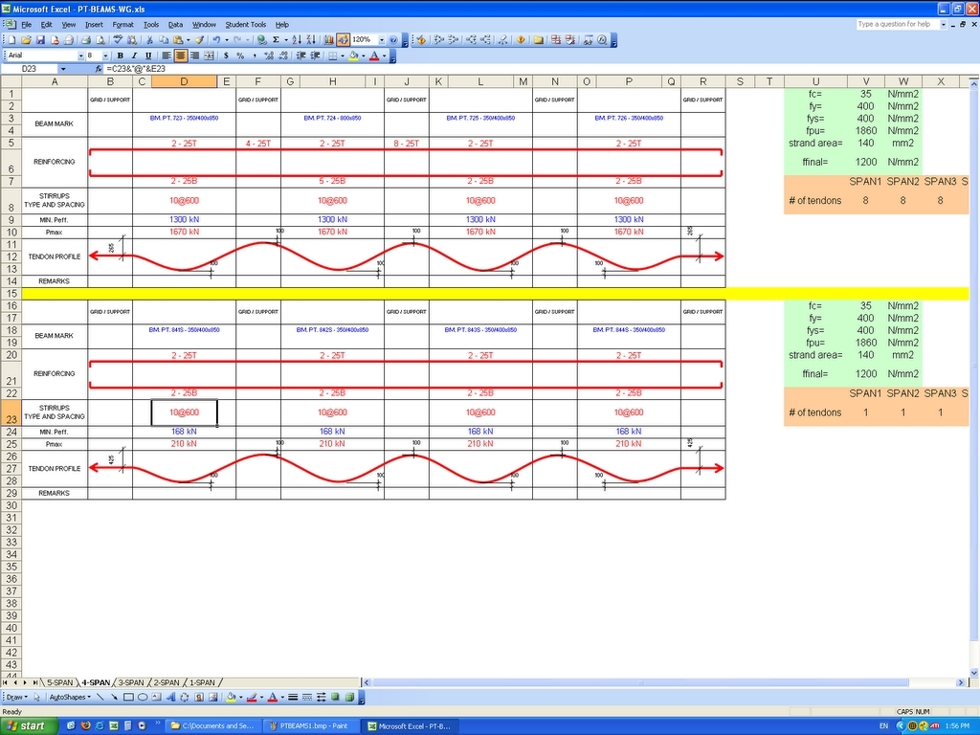Click the AutoSum sigma icon
Image resolution: width=980 pixels, height=735 pixels.
pos(276,40)
